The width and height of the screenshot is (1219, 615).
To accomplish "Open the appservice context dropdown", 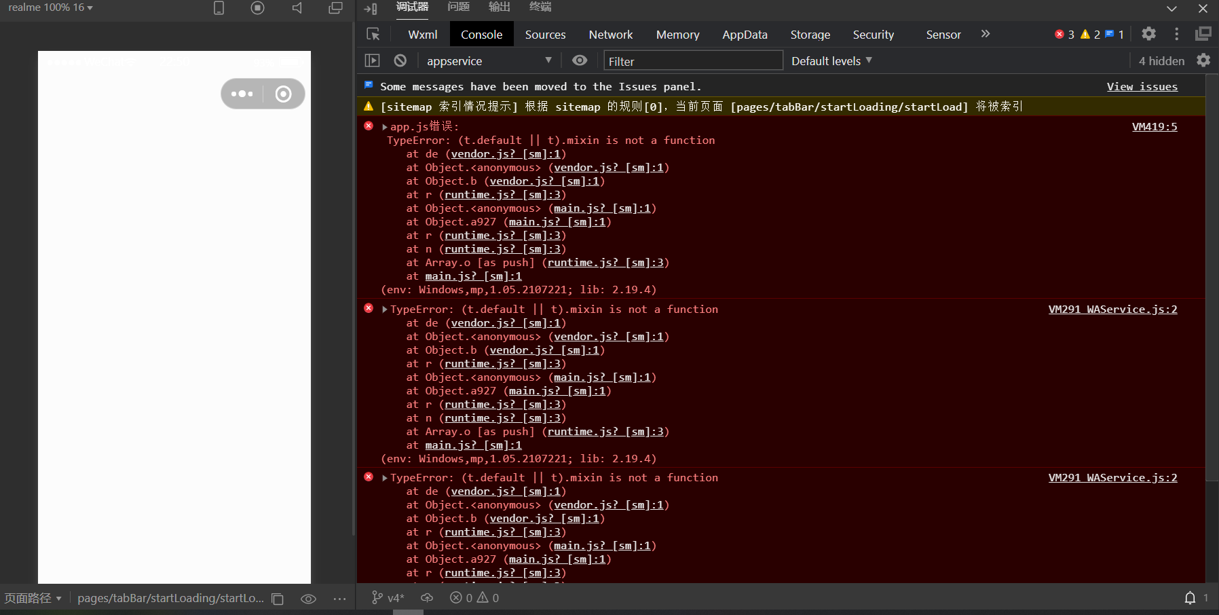I will tap(489, 61).
